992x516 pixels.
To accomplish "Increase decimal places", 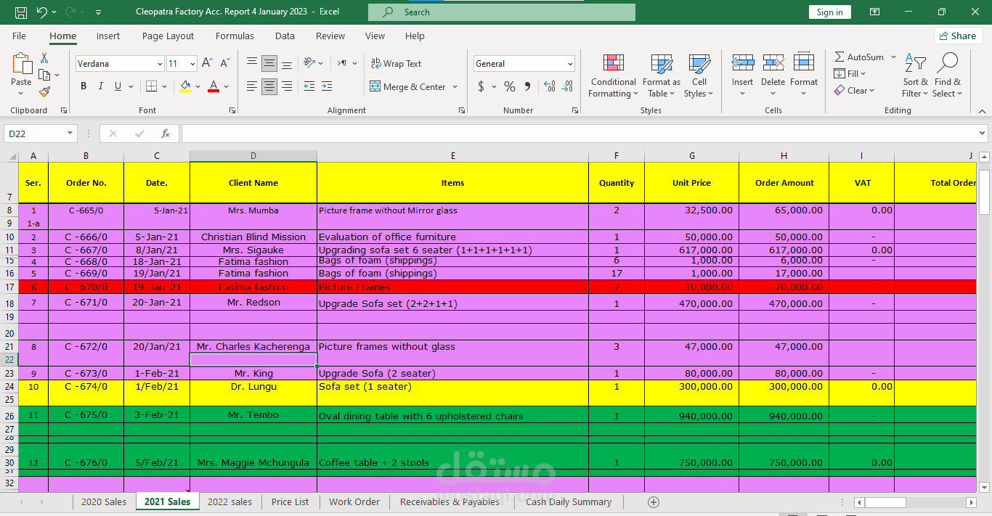I will 549,86.
